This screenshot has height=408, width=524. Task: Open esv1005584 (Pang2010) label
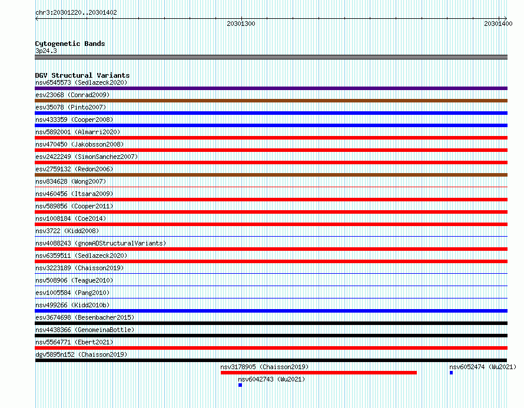coord(72,293)
